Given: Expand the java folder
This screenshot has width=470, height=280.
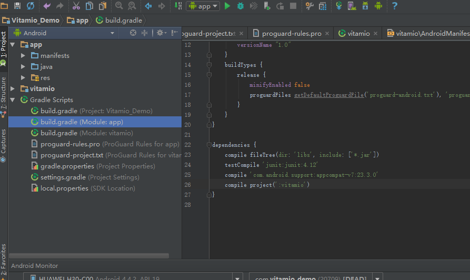Looking at the screenshot, I should click(23, 67).
